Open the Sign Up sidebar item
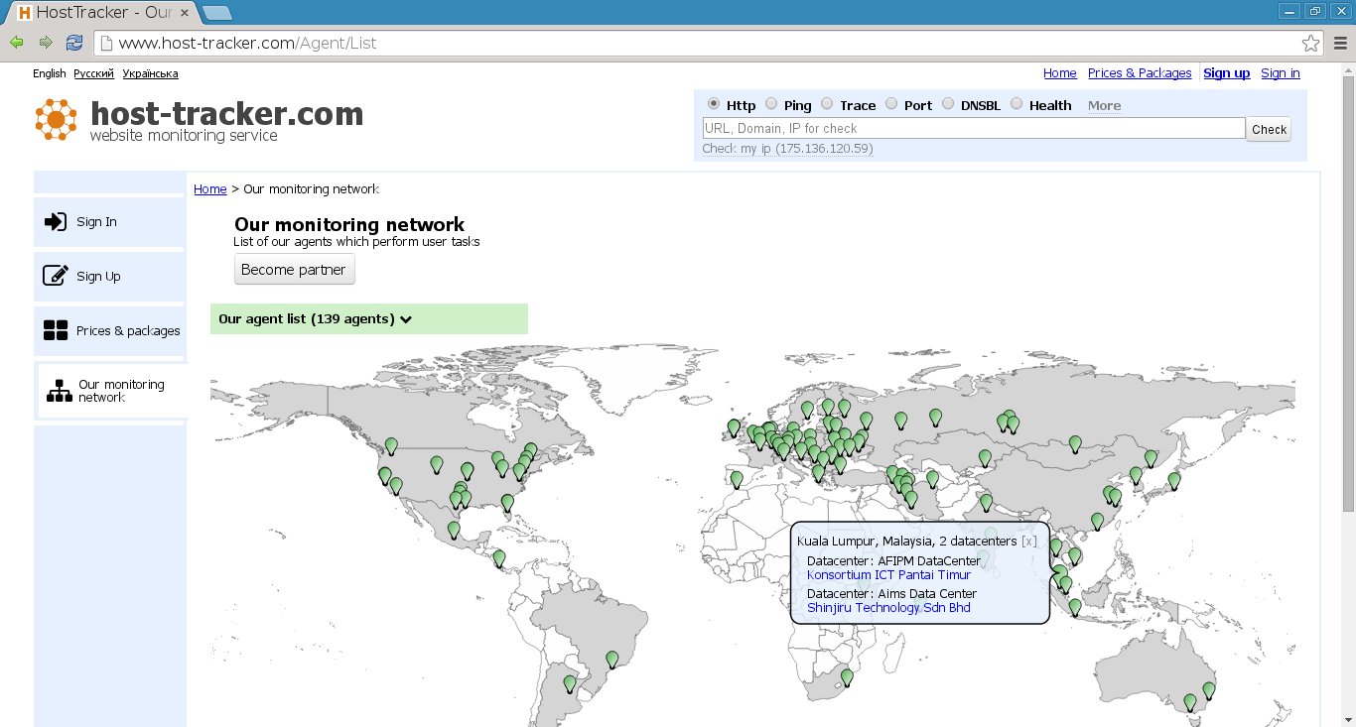 coord(110,276)
